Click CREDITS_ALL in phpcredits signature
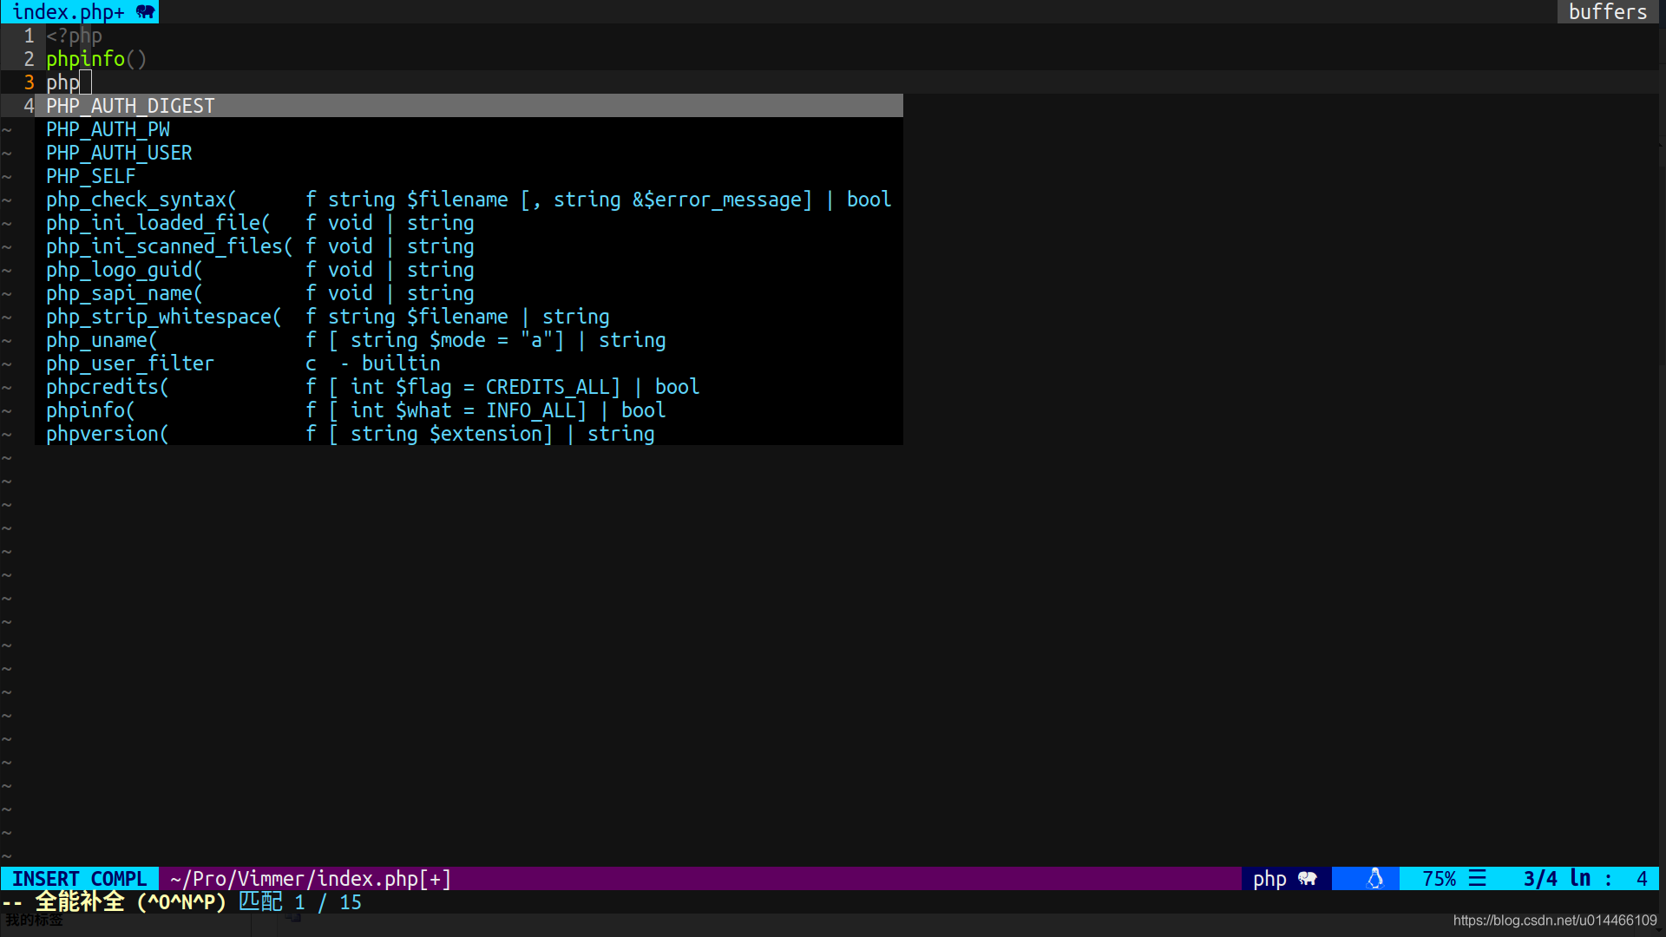The width and height of the screenshot is (1666, 937). (x=548, y=387)
